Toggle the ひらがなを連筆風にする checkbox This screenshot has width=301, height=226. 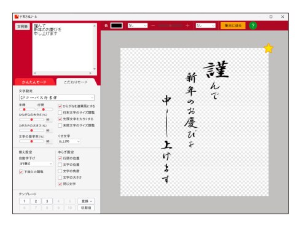60,106
